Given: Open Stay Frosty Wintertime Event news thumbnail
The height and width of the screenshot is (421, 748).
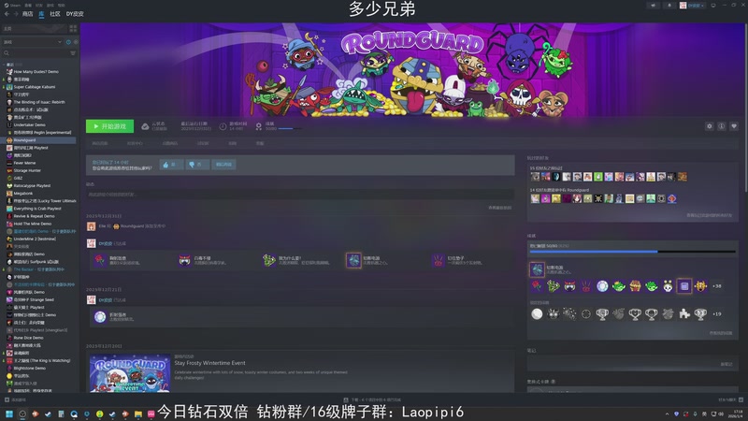Looking at the screenshot, I should tap(130, 372).
